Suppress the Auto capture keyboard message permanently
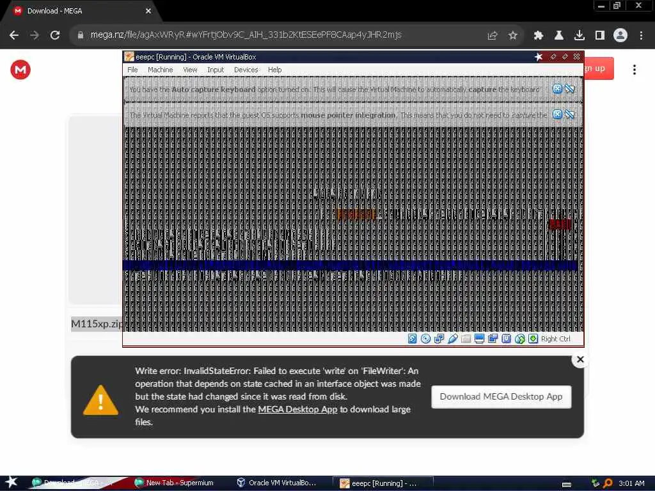 (569, 88)
